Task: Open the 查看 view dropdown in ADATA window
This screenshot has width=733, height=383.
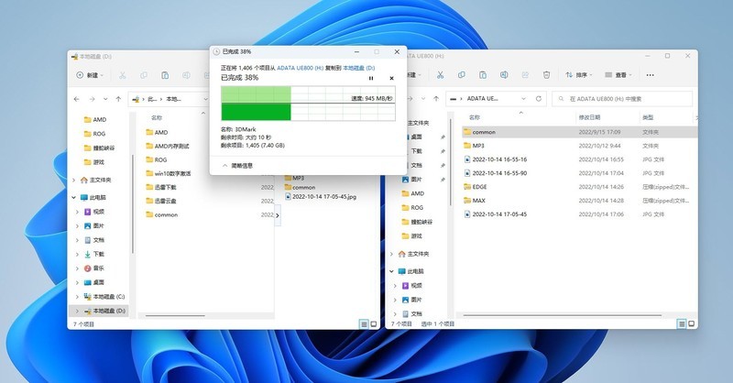Action: [x=618, y=75]
